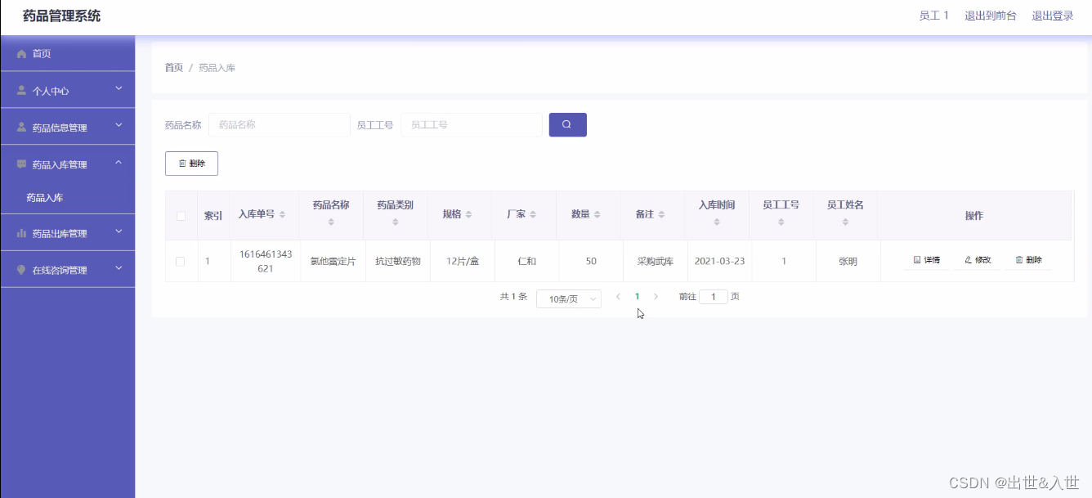Click 退出登录 link
Screen dimensions: 1092x498
(x=1053, y=16)
